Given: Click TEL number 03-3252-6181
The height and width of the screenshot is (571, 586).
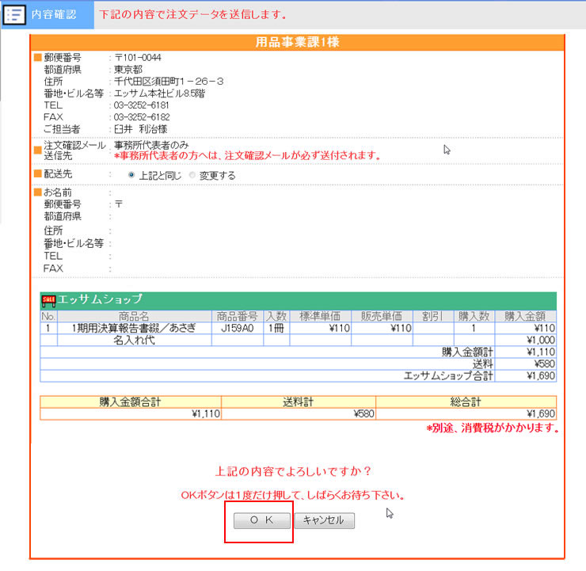Looking at the screenshot, I should pos(141,105).
